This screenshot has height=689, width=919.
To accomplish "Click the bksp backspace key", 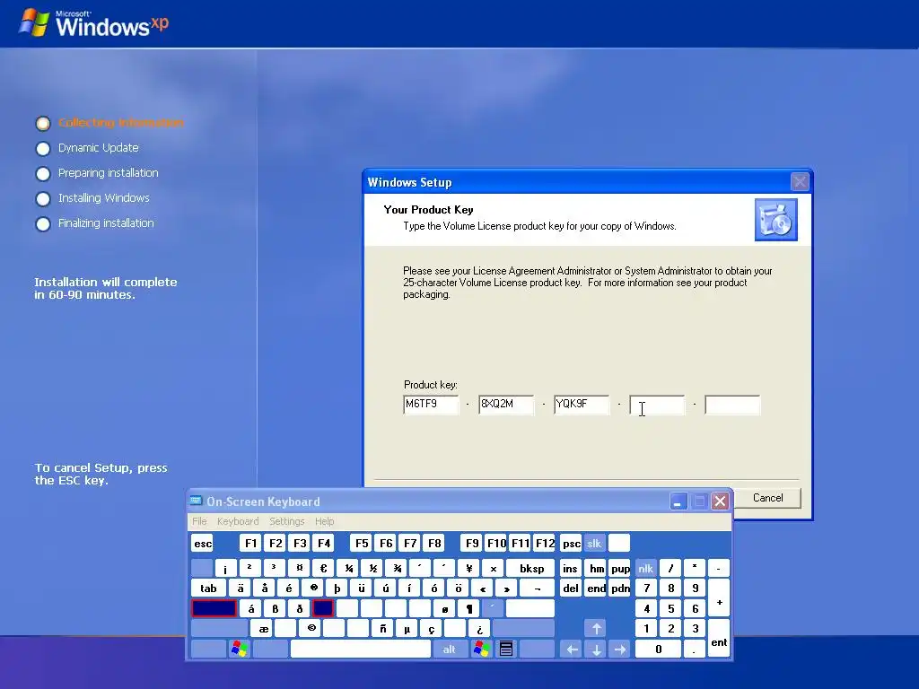I will (x=531, y=568).
